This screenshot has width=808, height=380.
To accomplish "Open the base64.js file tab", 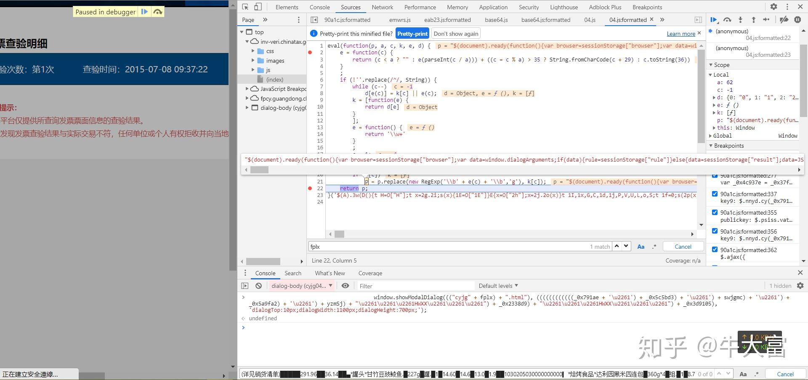I will (496, 20).
